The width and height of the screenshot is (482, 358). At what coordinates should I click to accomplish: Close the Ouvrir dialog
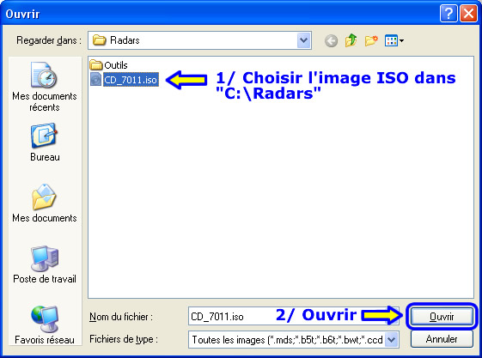pos(468,14)
